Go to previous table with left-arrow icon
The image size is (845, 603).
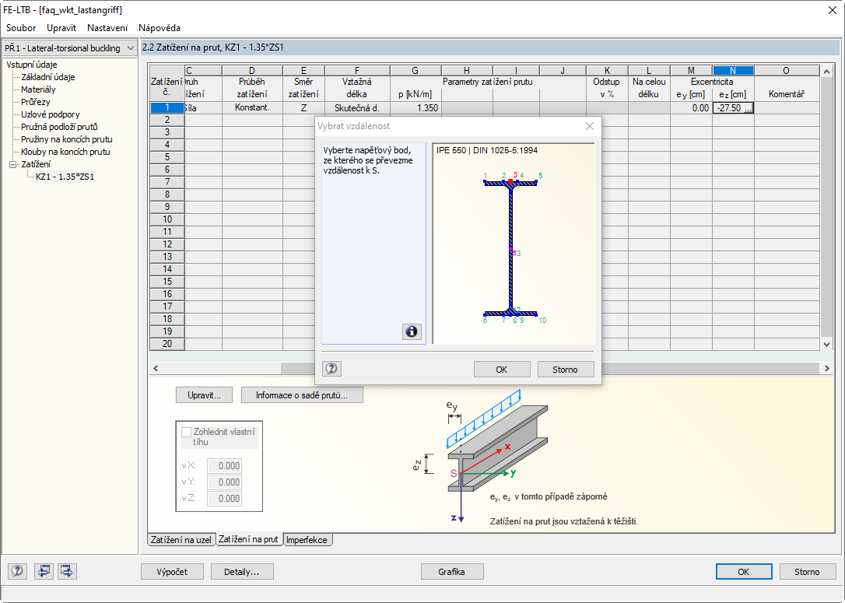coord(44,570)
